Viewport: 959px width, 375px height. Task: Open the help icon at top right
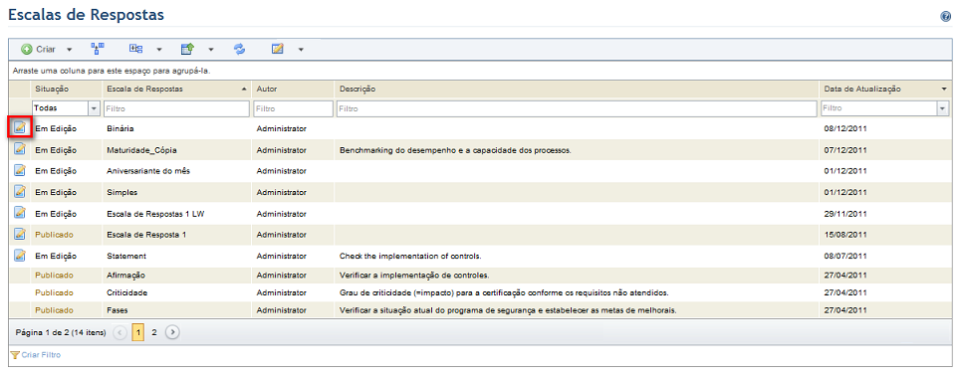click(x=945, y=17)
